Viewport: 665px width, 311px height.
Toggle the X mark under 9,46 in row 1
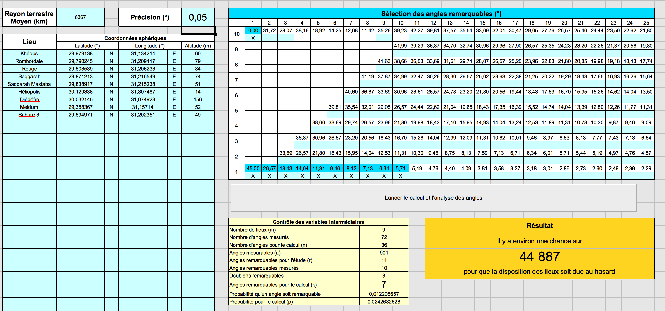pos(335,176)
